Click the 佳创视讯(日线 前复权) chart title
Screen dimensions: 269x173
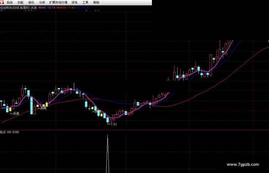[x=15, y=7]
